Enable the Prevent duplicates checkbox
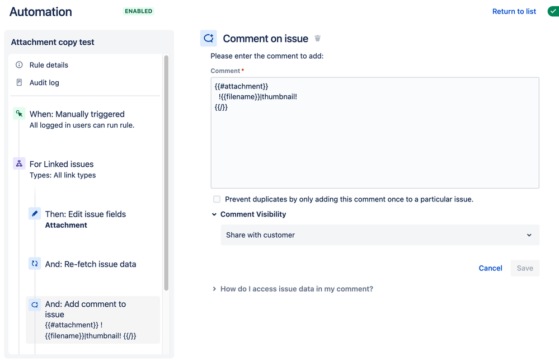Viewport: 559px width, 361px height. click(x=217, y=199)
